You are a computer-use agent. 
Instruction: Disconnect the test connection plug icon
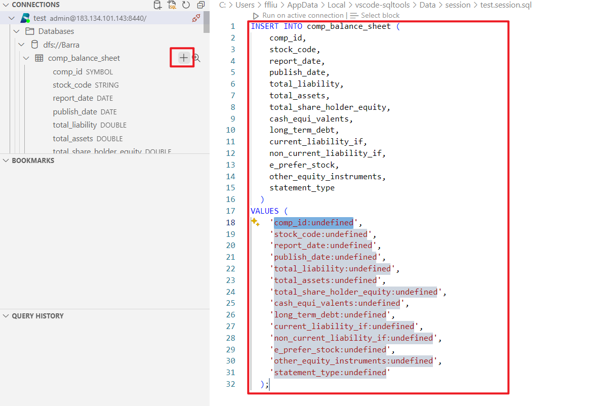pos(196,18)
